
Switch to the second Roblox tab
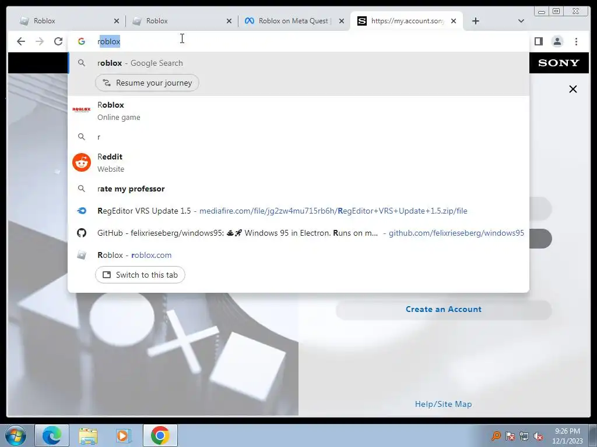[180, 21]
